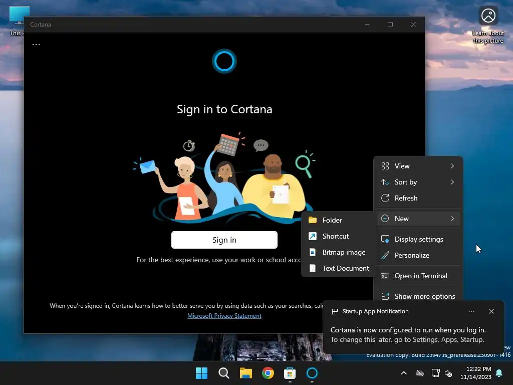Screen dimensions: 513x385
Task: Click the Show more options icon
Action: point(385,296)
